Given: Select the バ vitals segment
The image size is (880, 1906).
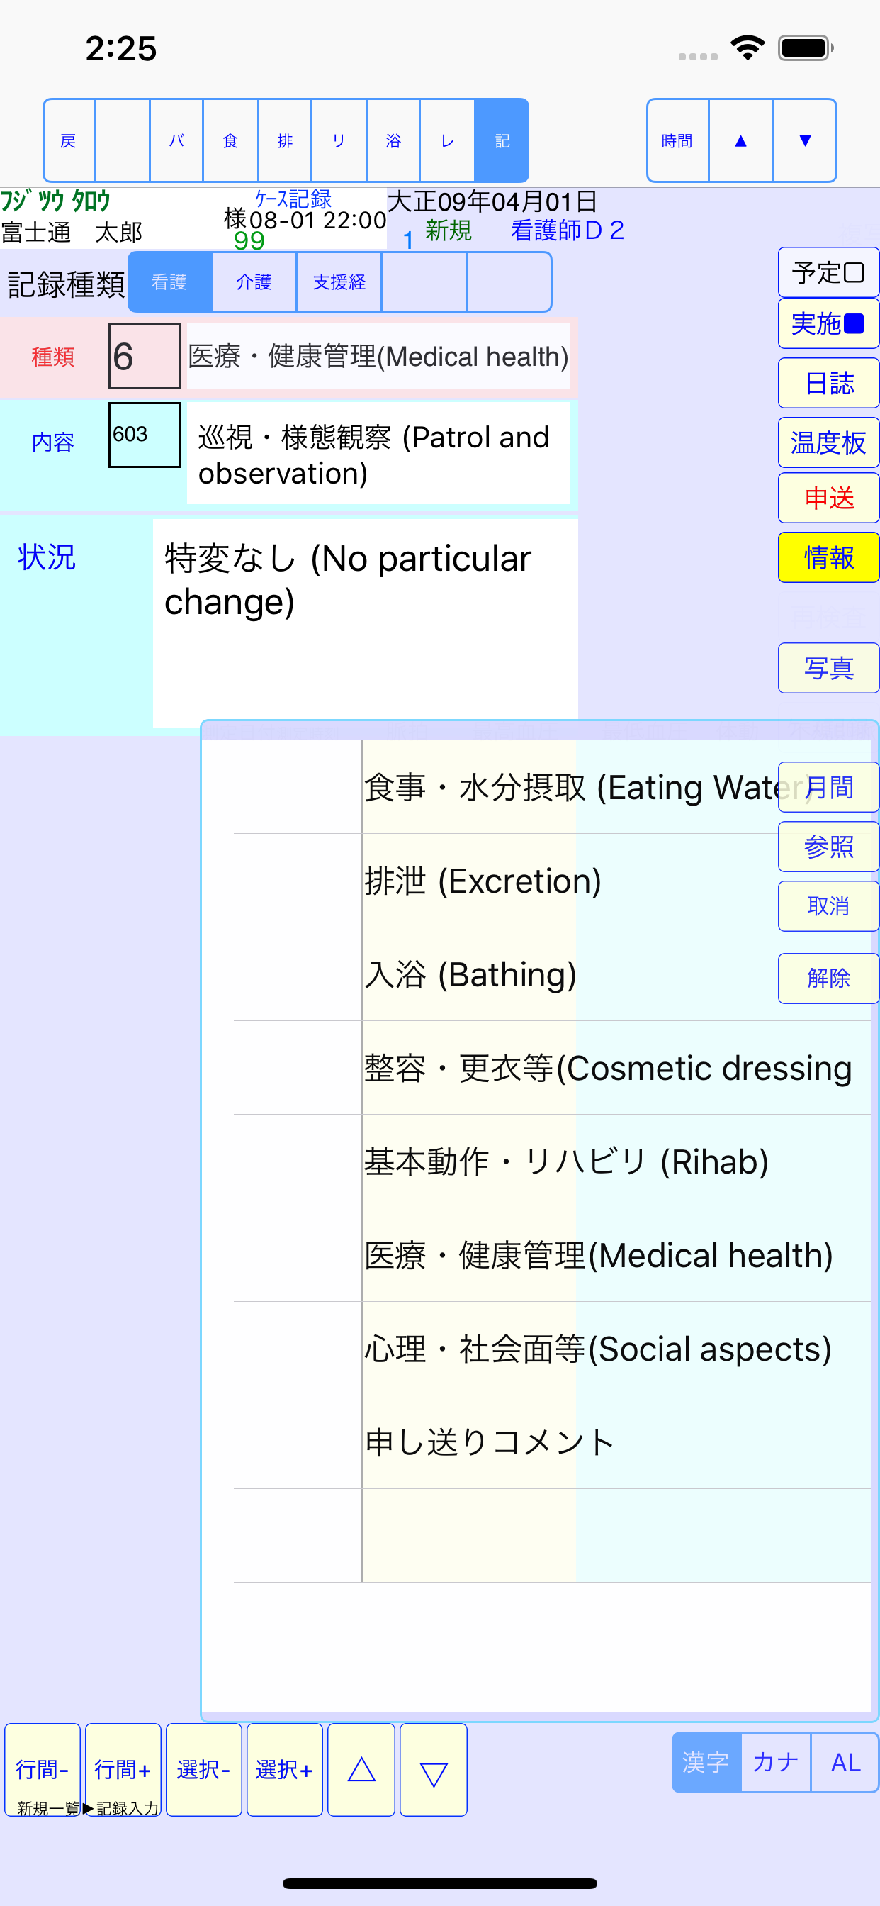Looking at the screenshot, I should point(176,140).
